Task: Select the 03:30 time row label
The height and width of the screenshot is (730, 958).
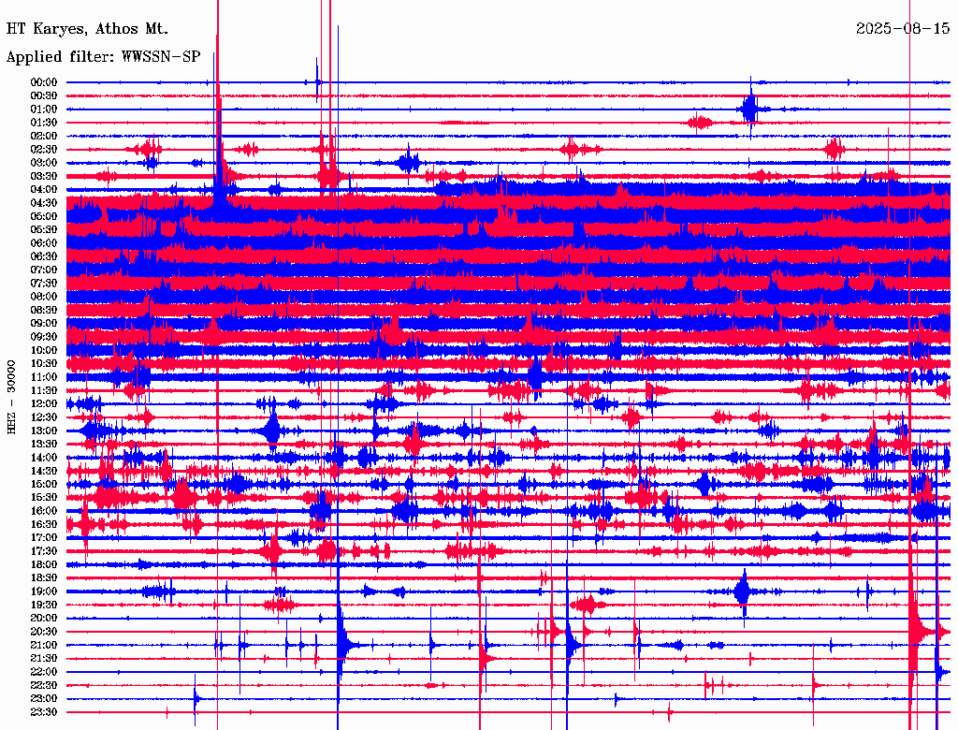Action: click(43, 176)
